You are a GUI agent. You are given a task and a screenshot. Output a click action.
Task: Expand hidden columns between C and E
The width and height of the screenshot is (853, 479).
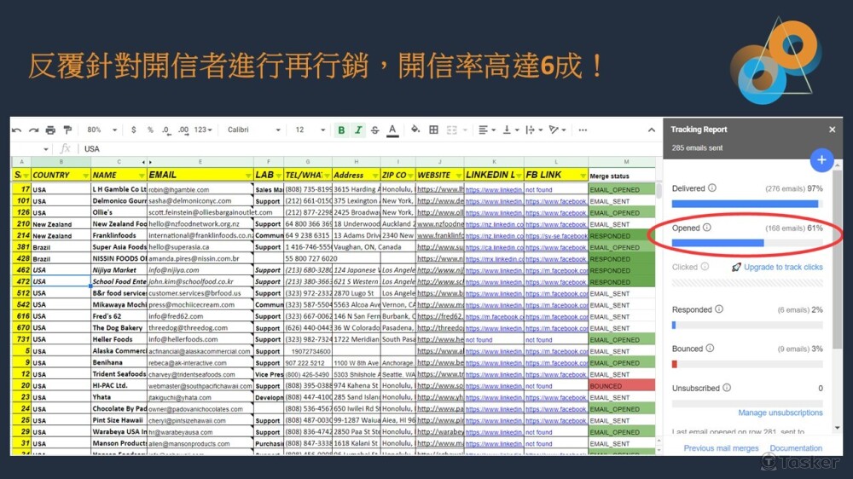[147, 162]
